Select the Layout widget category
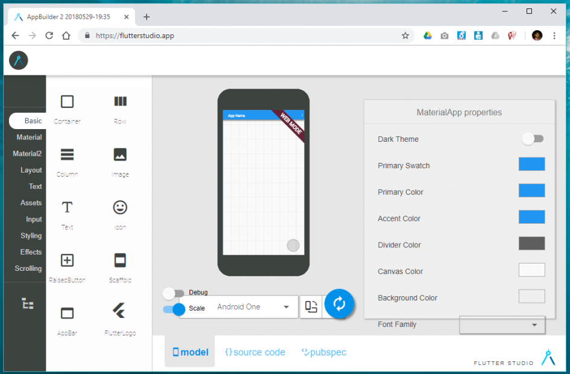Screen dimensions: 570x374 point(31,170)
